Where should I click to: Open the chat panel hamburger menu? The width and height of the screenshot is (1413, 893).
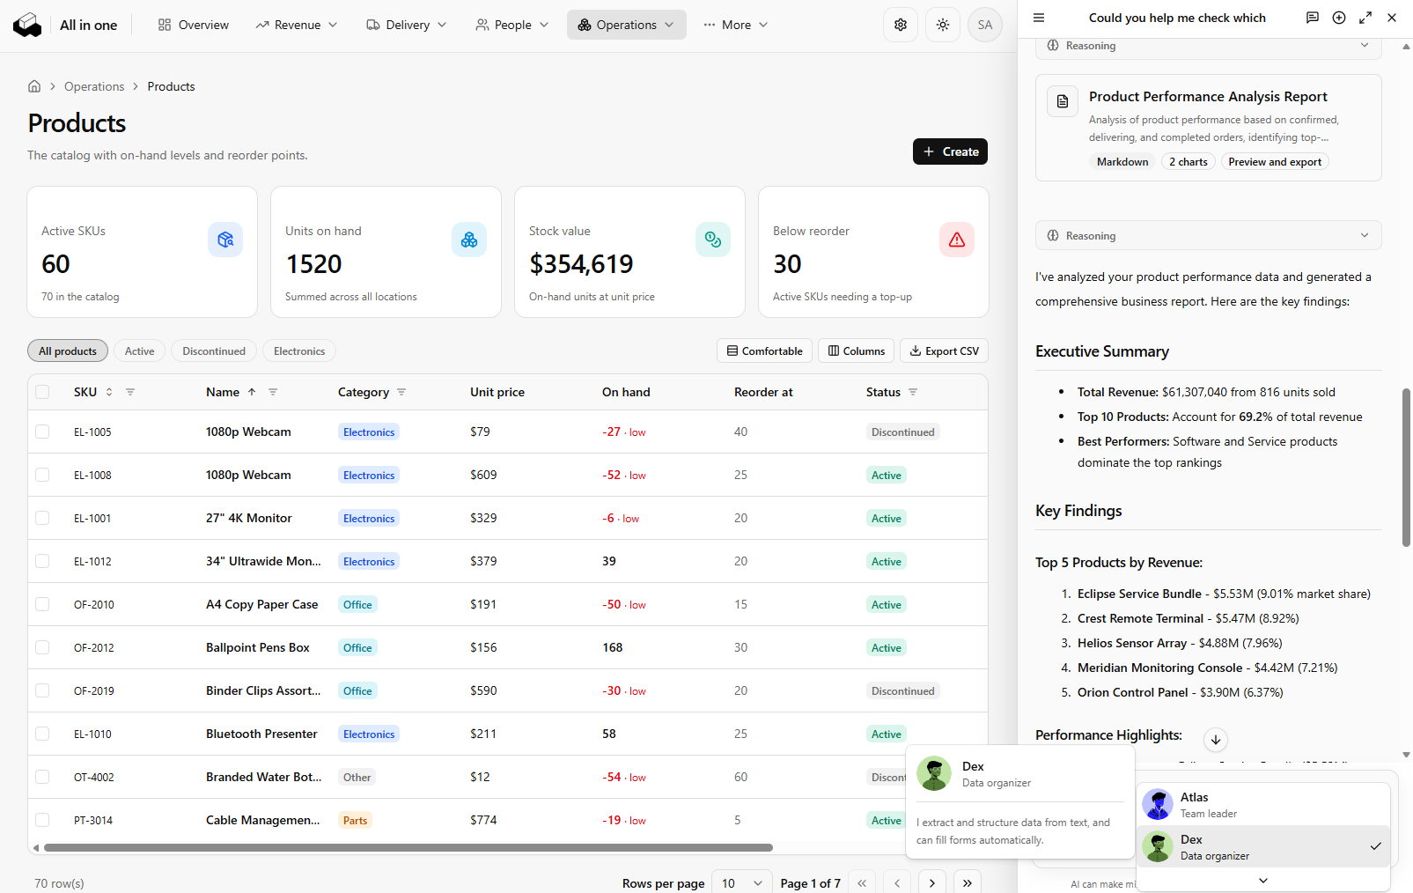pos(1039,18)
